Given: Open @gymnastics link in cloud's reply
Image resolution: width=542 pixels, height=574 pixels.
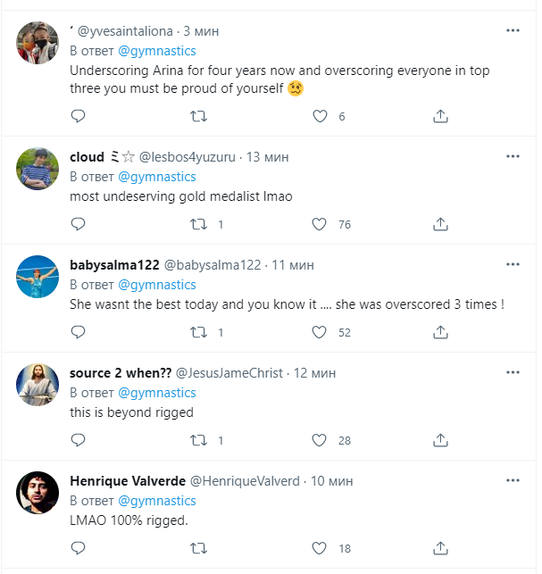Looking at the screenshot, I should [x=157, y=177].
